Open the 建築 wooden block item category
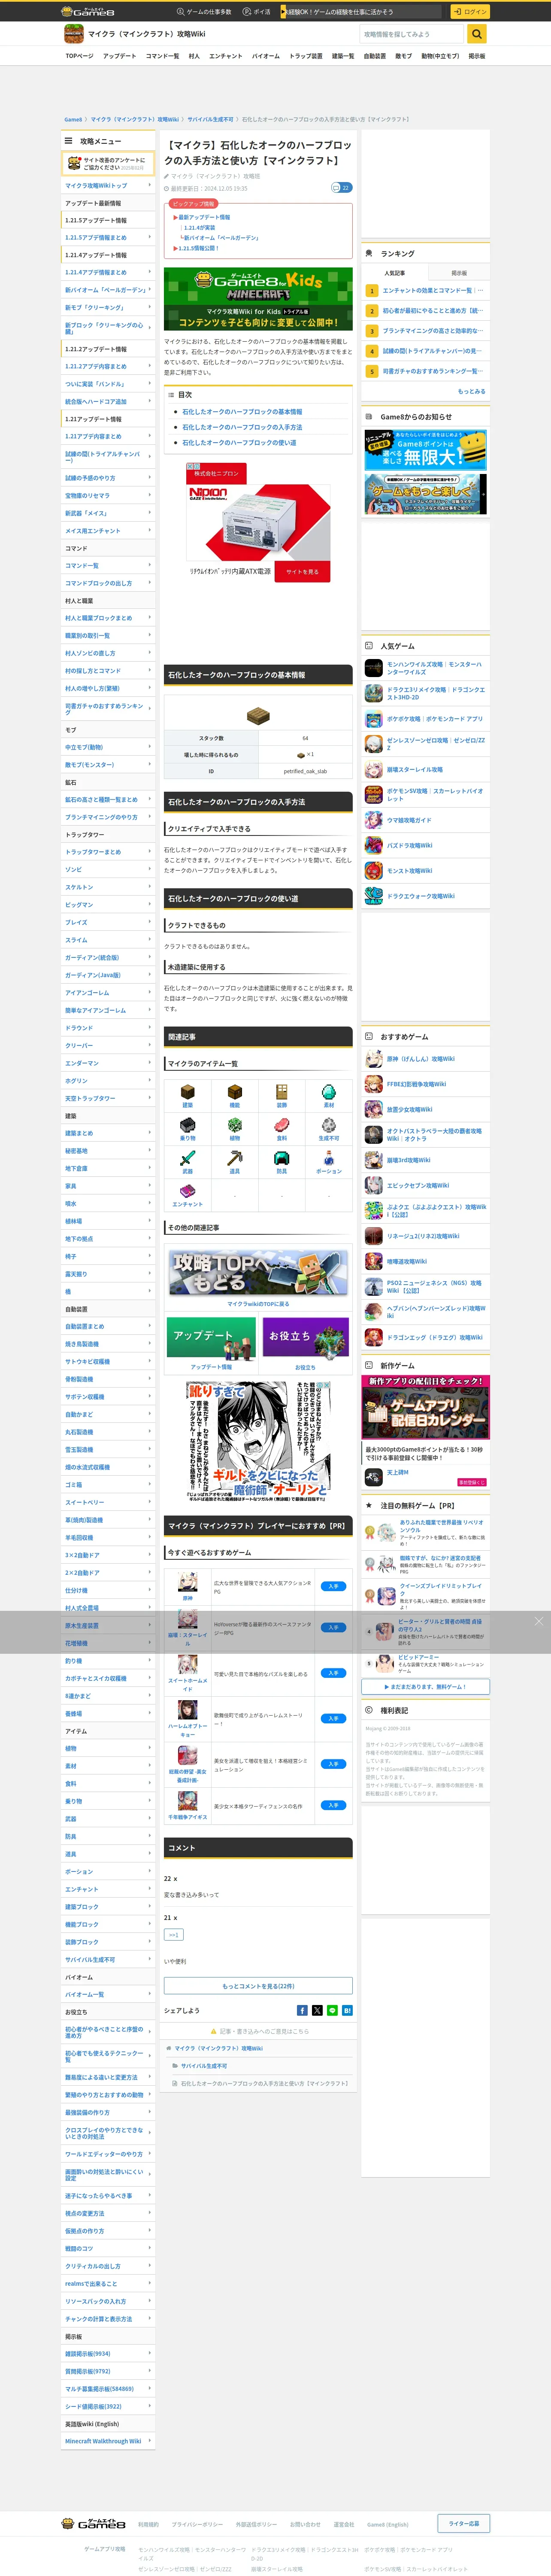 pyautogui.click(x=187, y=1097)
